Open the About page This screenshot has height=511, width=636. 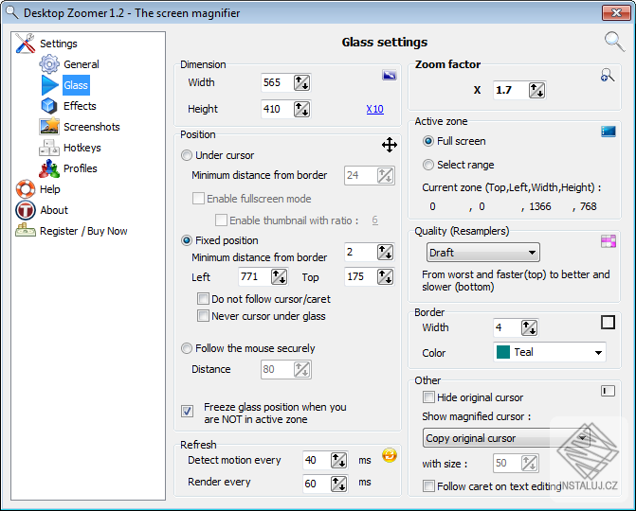pyautogui.click(x=54, y=210)
